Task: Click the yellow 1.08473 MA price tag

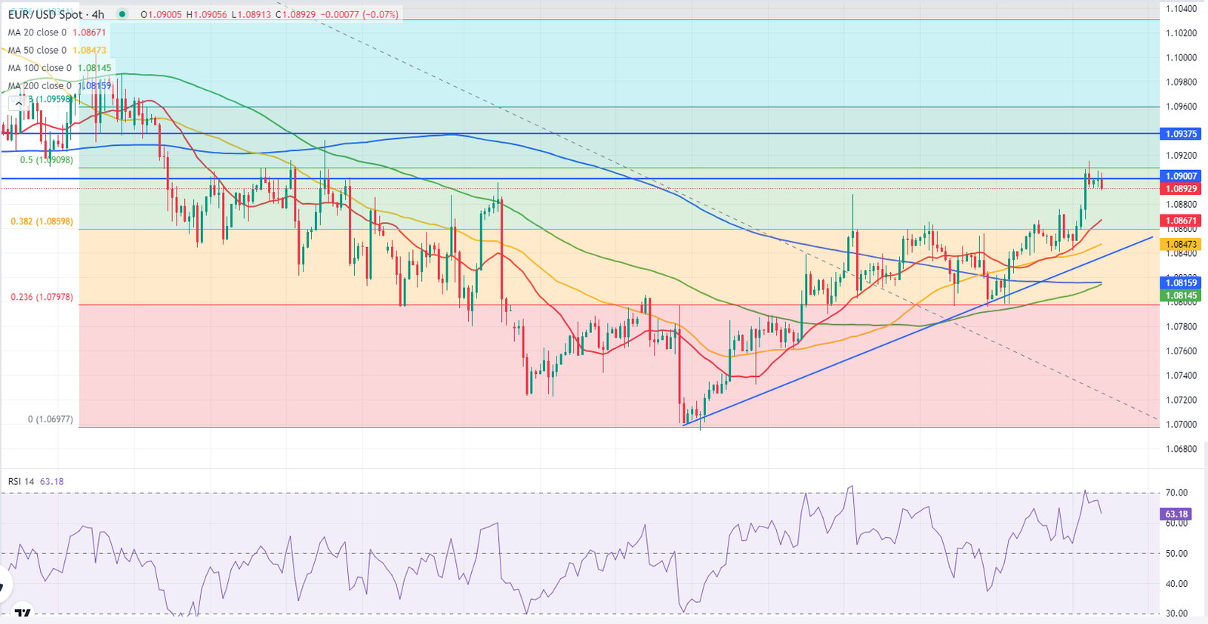Action: pyautogui.click(x=1181, y=245)
